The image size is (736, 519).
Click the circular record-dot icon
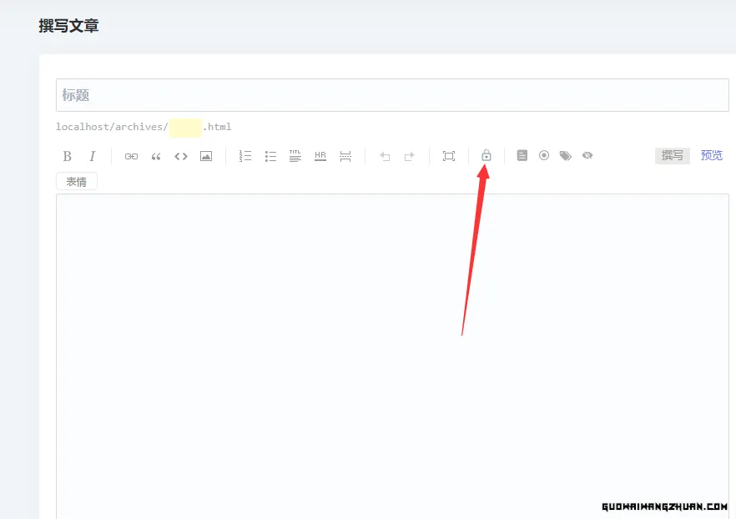(543, 155)
